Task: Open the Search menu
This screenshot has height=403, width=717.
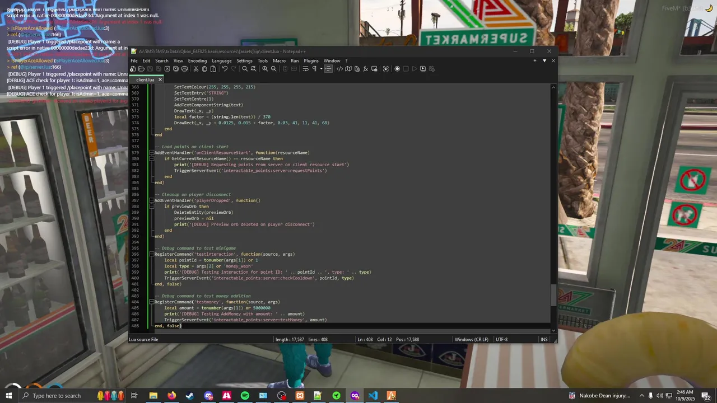Action: click(x=162, y=60)
